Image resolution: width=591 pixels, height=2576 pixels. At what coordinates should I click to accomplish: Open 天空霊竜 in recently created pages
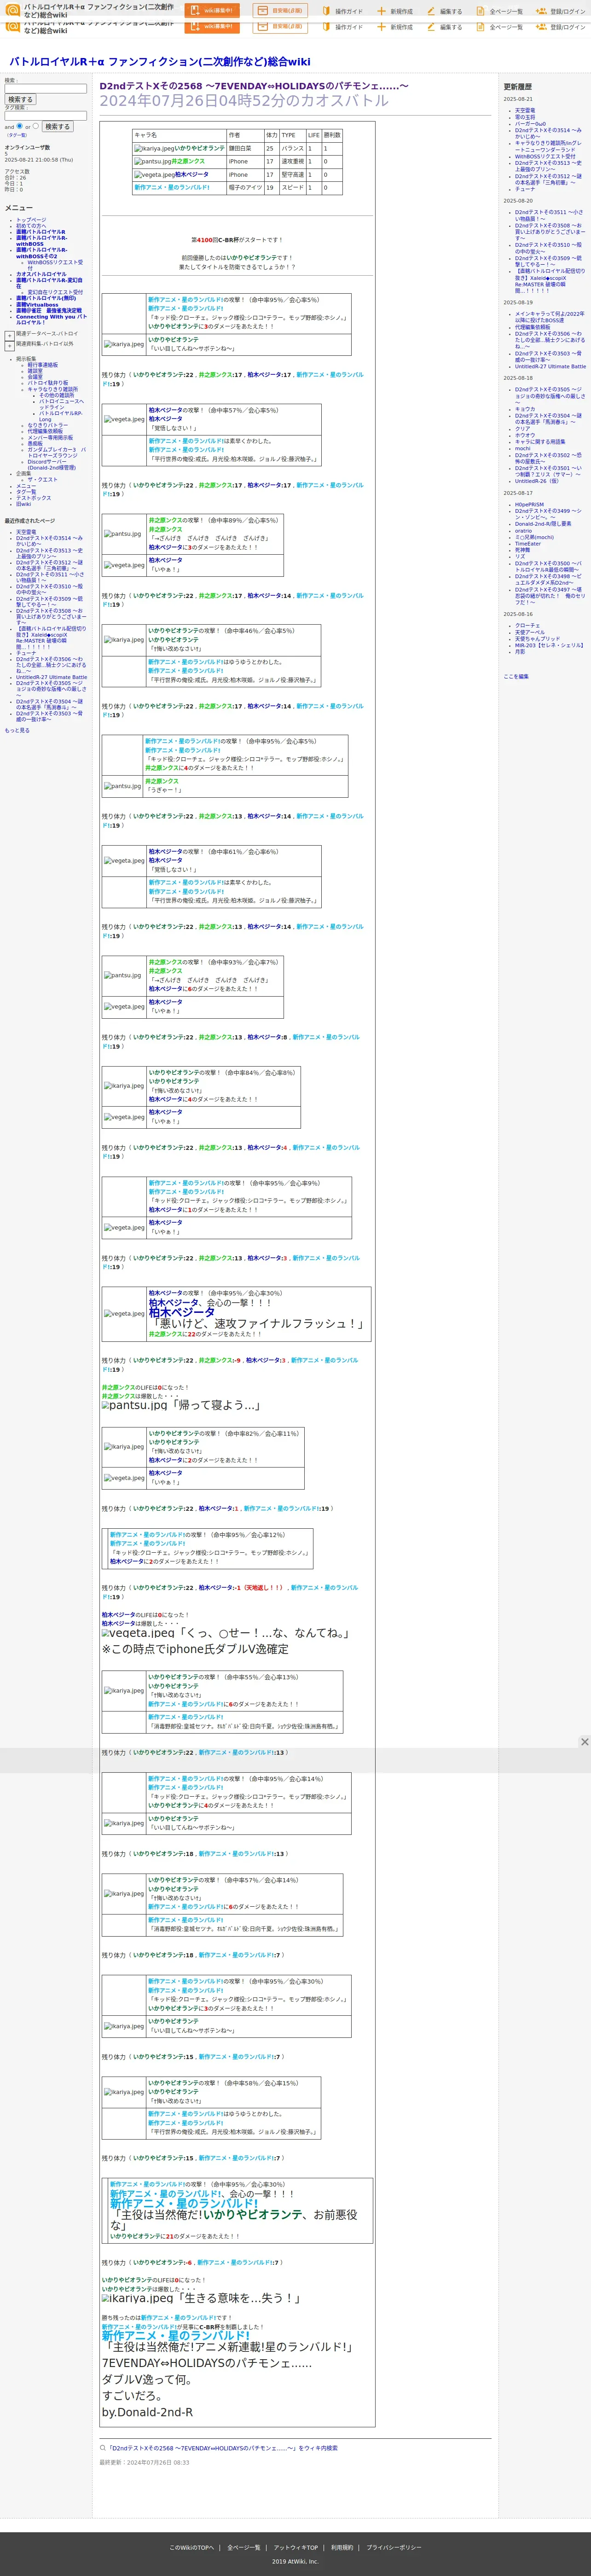click(x=26, y=532)
